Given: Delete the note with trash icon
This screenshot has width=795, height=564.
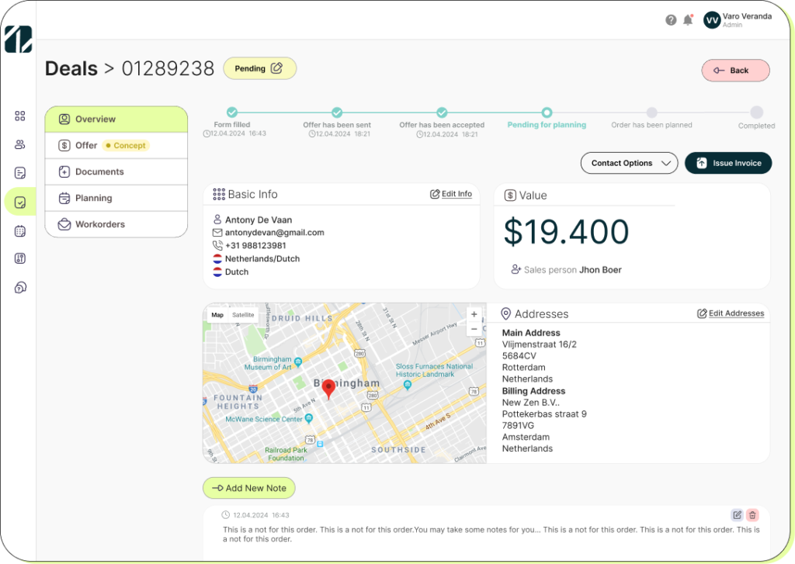Looking at the screenshot, I should (x=752, y=515).
